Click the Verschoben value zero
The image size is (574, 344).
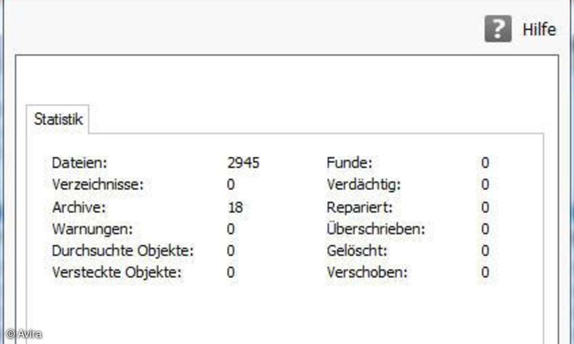pos(485,273)
